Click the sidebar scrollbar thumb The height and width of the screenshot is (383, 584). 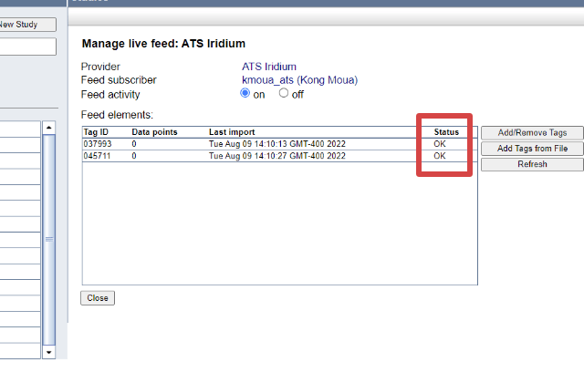[x=48, y=240]
